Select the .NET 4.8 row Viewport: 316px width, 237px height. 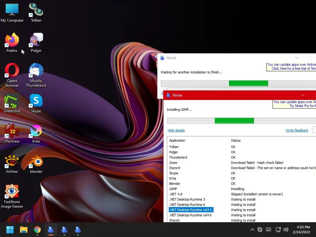pos(241,194)
